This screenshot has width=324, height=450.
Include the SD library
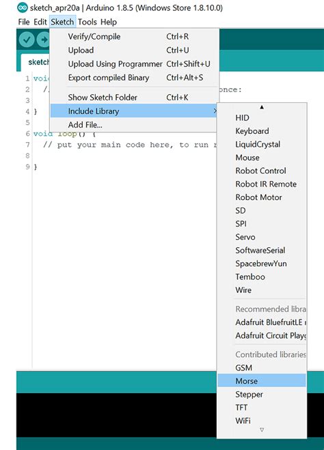[x=262, y=210]
